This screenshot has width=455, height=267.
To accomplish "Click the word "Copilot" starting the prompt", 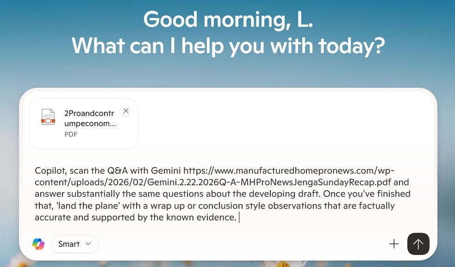I will click(50, 170).
